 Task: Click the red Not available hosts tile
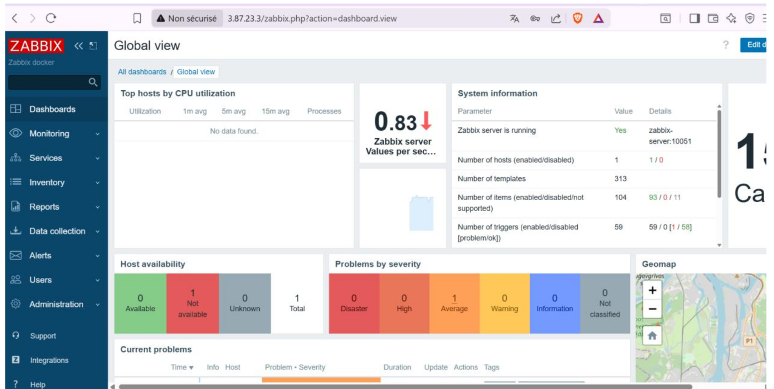point(193,303)
